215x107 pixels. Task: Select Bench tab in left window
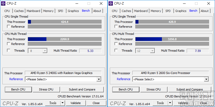86,11
